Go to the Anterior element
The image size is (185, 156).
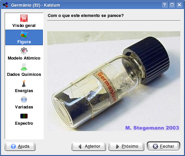(89, 146)
